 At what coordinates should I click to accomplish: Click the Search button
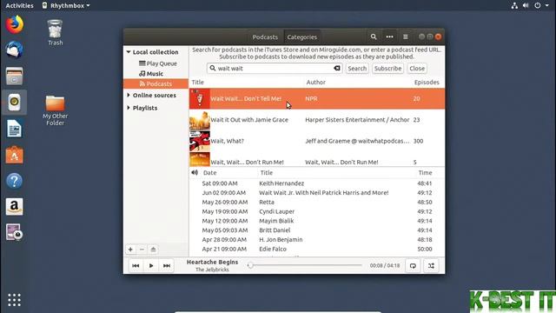(357, 68)
